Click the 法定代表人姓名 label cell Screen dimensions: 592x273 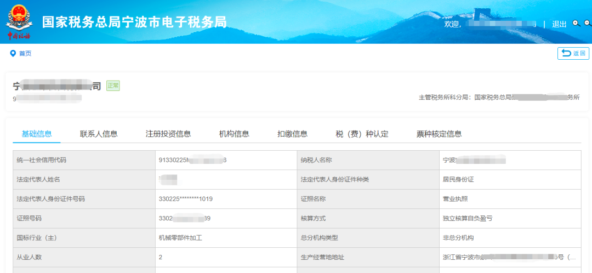tap(84, 180)
